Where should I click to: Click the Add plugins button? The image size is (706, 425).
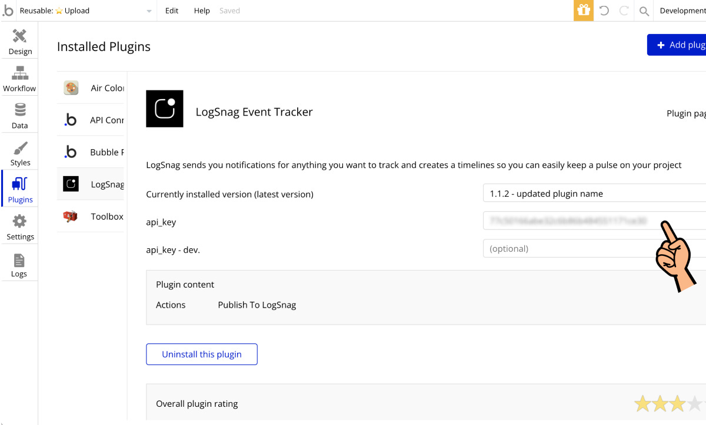[677, 45]
